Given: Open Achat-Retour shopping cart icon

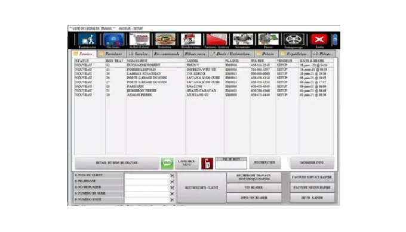Looking at the screenshot, I should click(139, 40).
